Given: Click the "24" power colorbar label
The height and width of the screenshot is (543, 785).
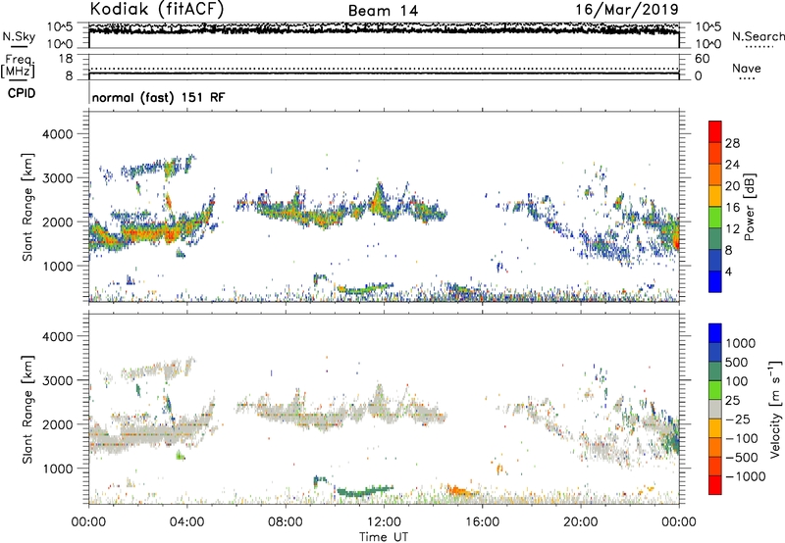Looking at the screenshot, I should pos(732,165).
